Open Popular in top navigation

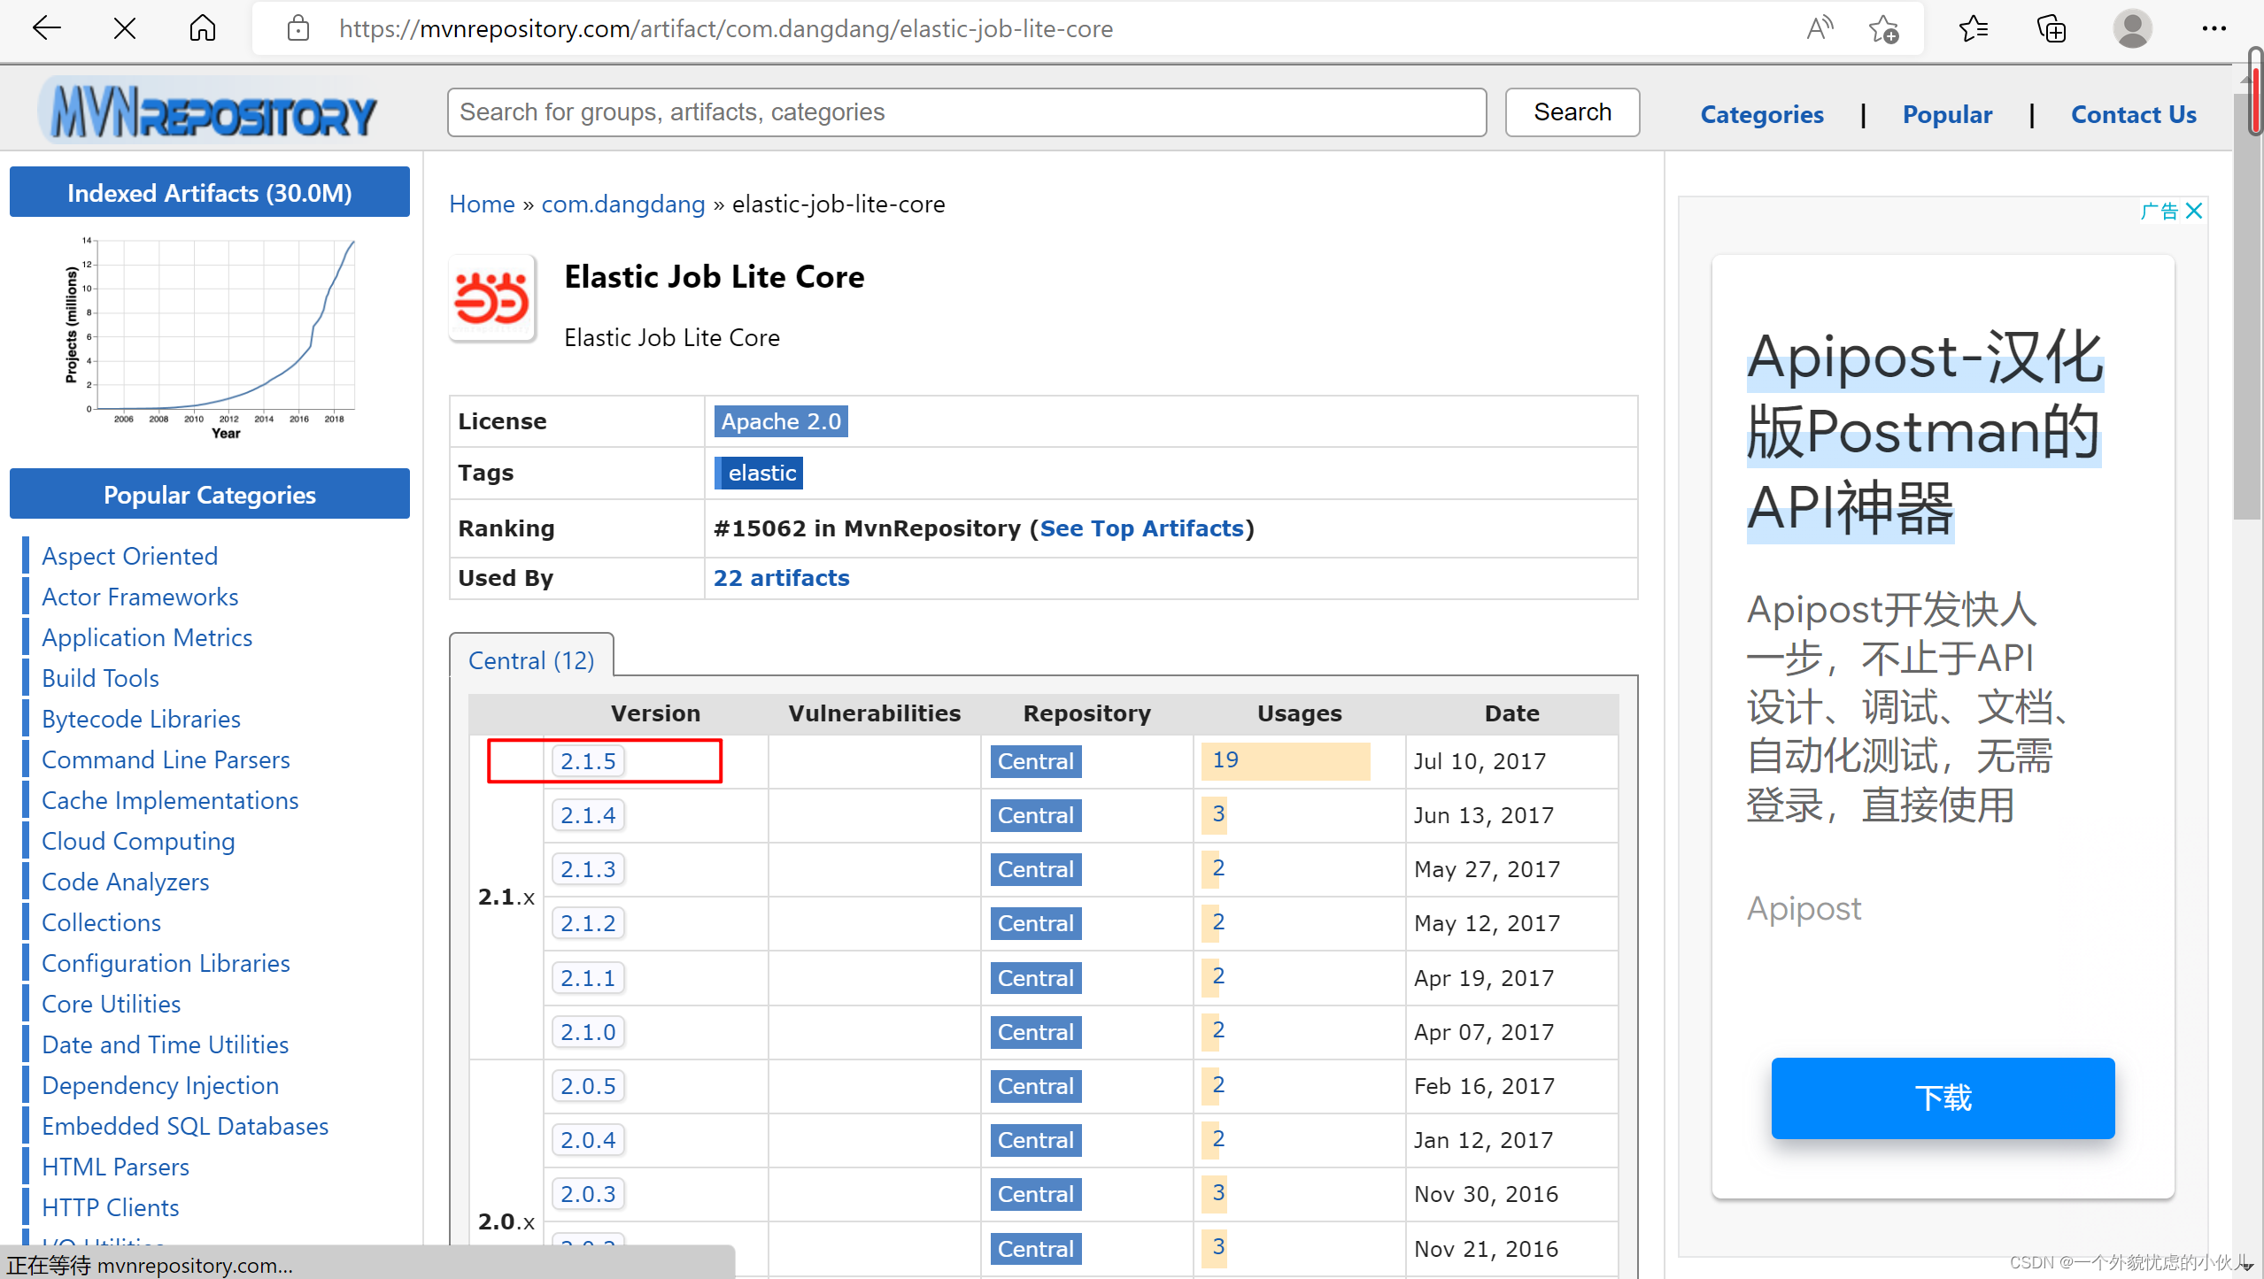click(x=1947, y=114)
